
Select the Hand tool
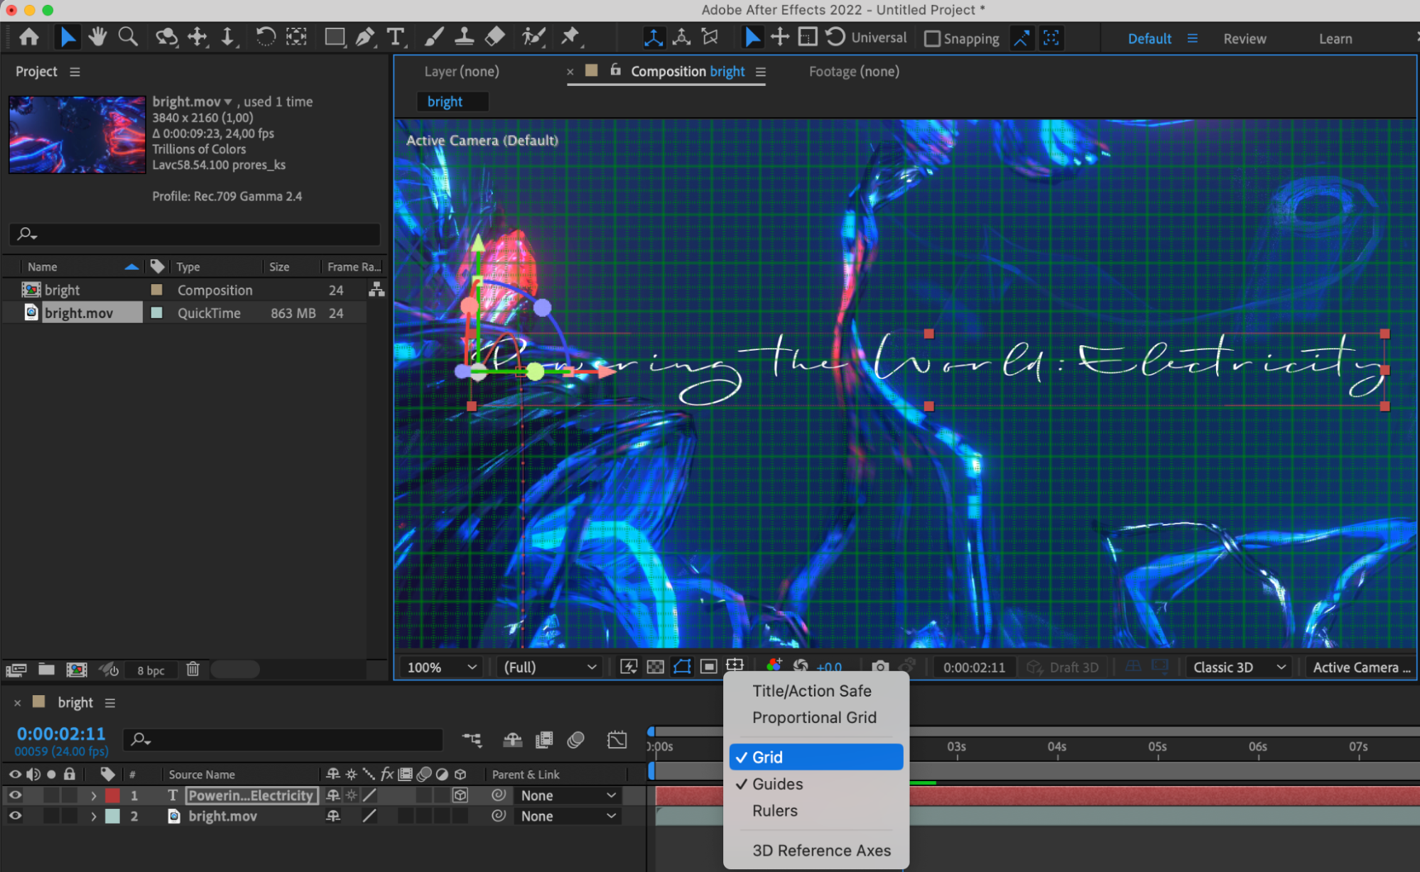[x=97, y=37]
